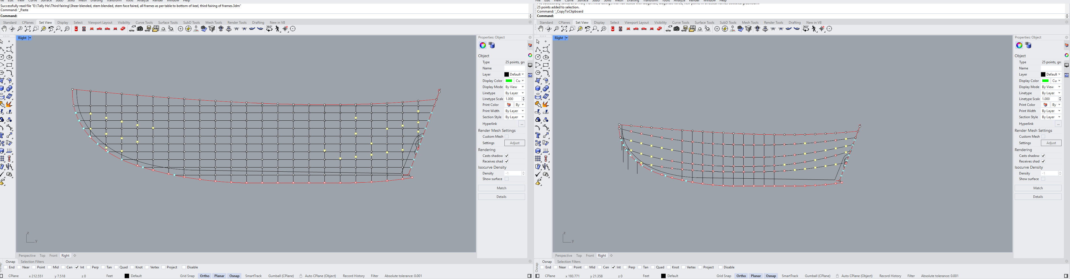Viewport: 1070px width, 279px height.
Task: Click green Display Color swatch in left panel
Action: [509, 81]
